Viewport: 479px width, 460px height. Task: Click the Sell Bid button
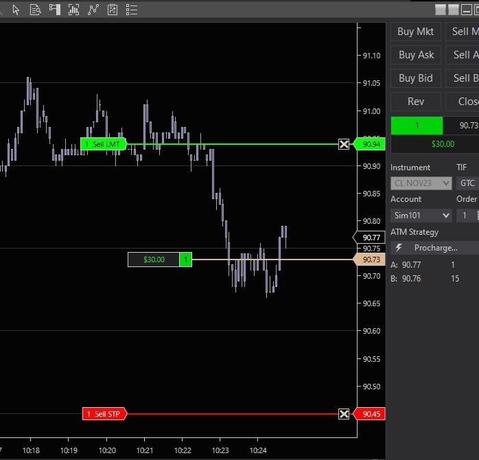[x=463, y=78]
